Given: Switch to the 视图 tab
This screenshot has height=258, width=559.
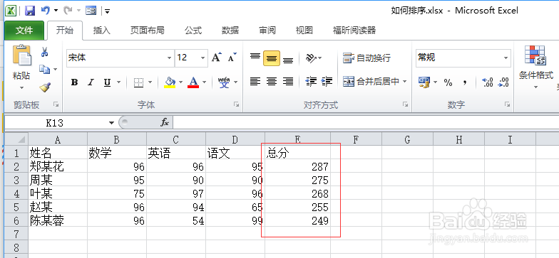Looking at the screenshot, I should point(304,31).
